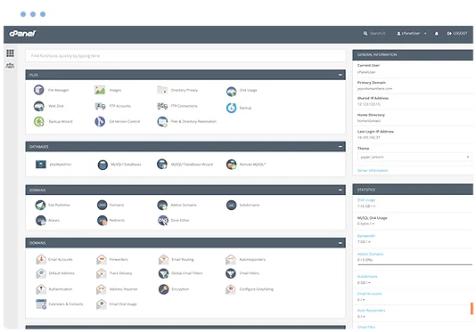Screen dimensions: 476x332
Task: Collapse the Databases section
Action: tap(341, 147)
